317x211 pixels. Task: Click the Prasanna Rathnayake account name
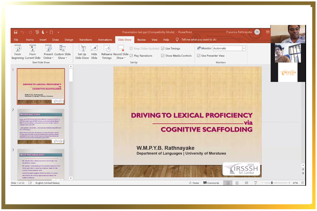pos(239,32)
